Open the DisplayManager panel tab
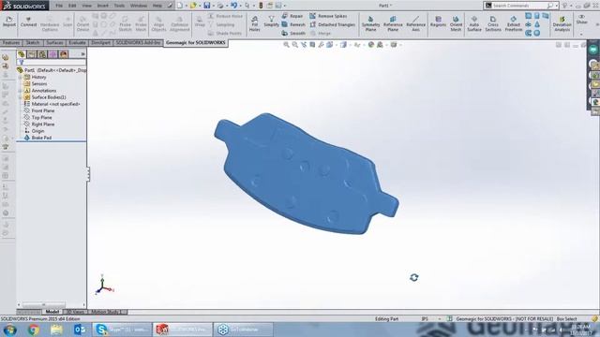Screen dimensions: 600x337 point(64,54)
